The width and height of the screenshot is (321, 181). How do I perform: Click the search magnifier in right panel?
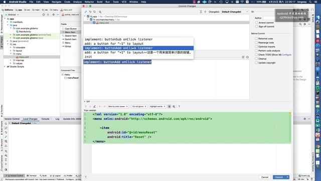click(x=300, y=24)
